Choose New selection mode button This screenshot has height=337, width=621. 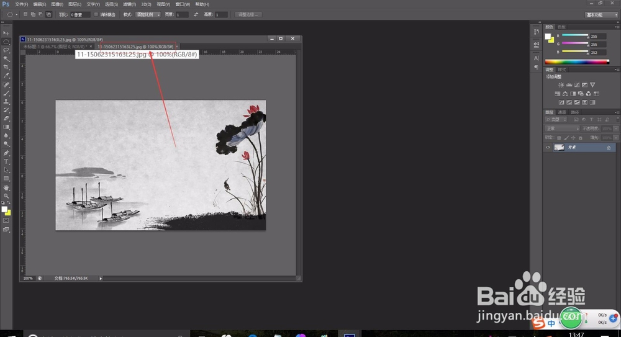click(25, 14)
